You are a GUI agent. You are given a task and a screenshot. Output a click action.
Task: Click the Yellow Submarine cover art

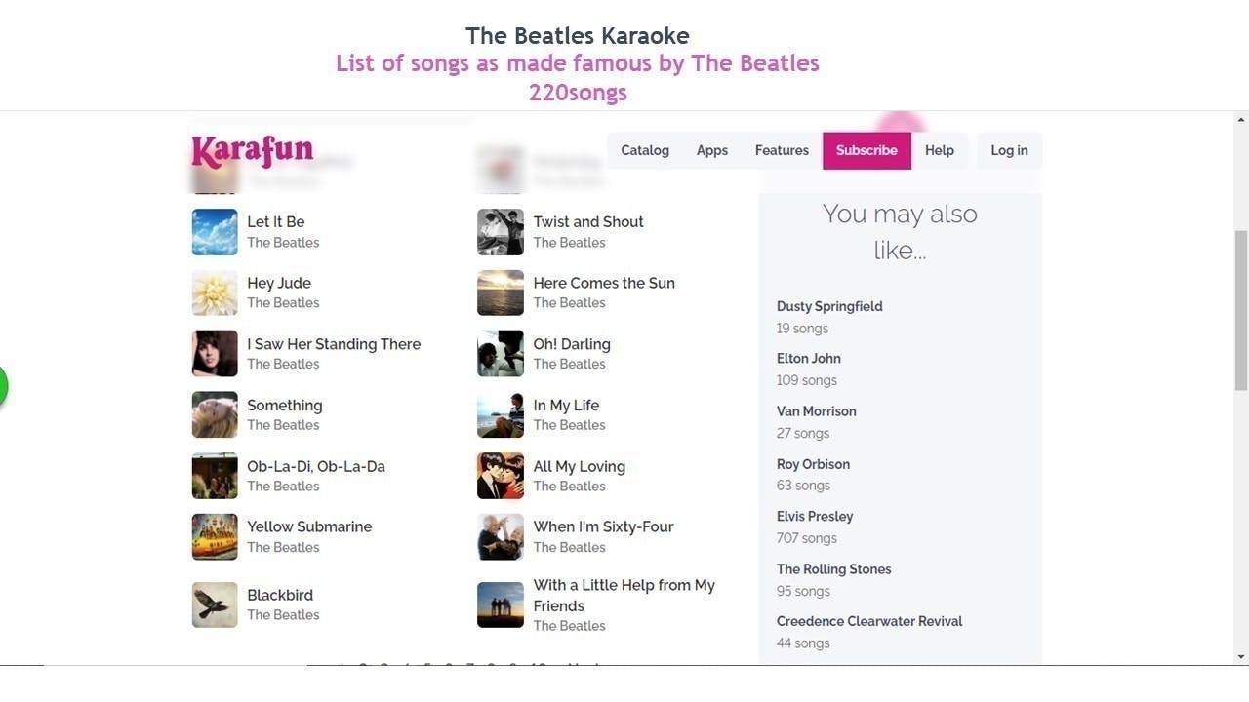tap(215, 536)
